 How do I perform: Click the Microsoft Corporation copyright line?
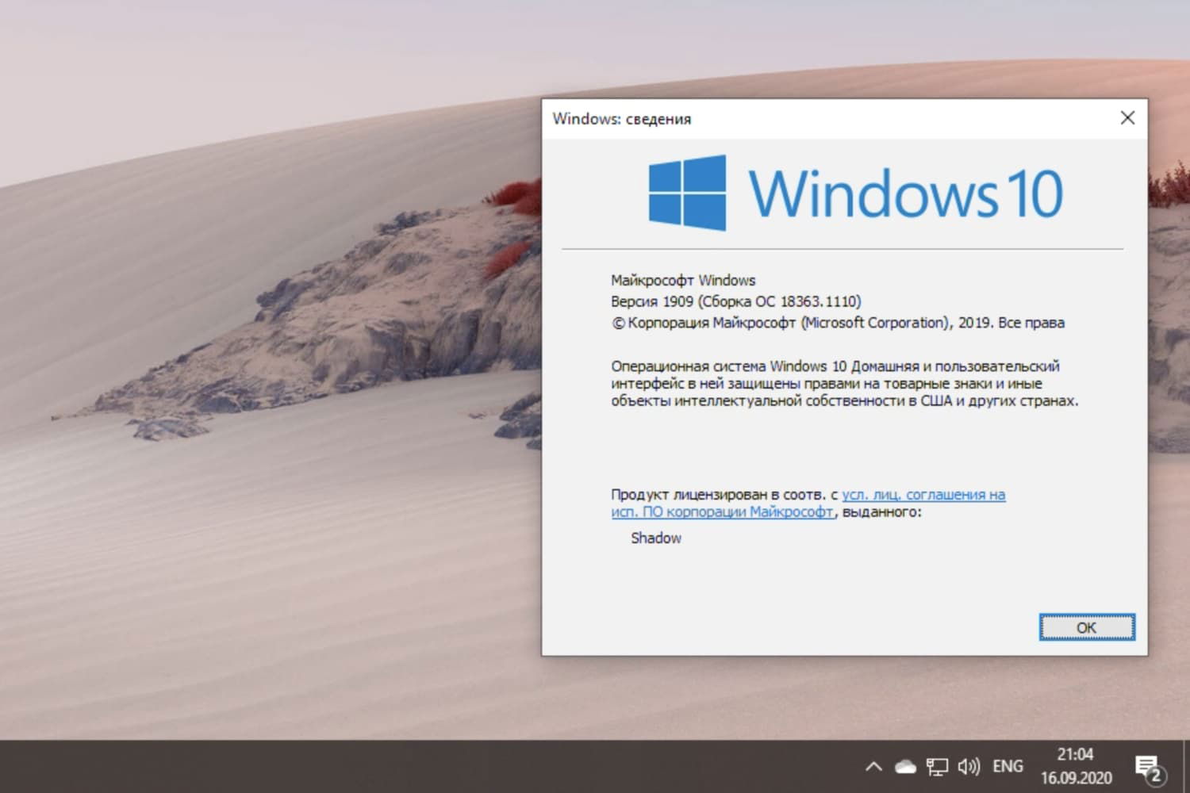(838, 323)
